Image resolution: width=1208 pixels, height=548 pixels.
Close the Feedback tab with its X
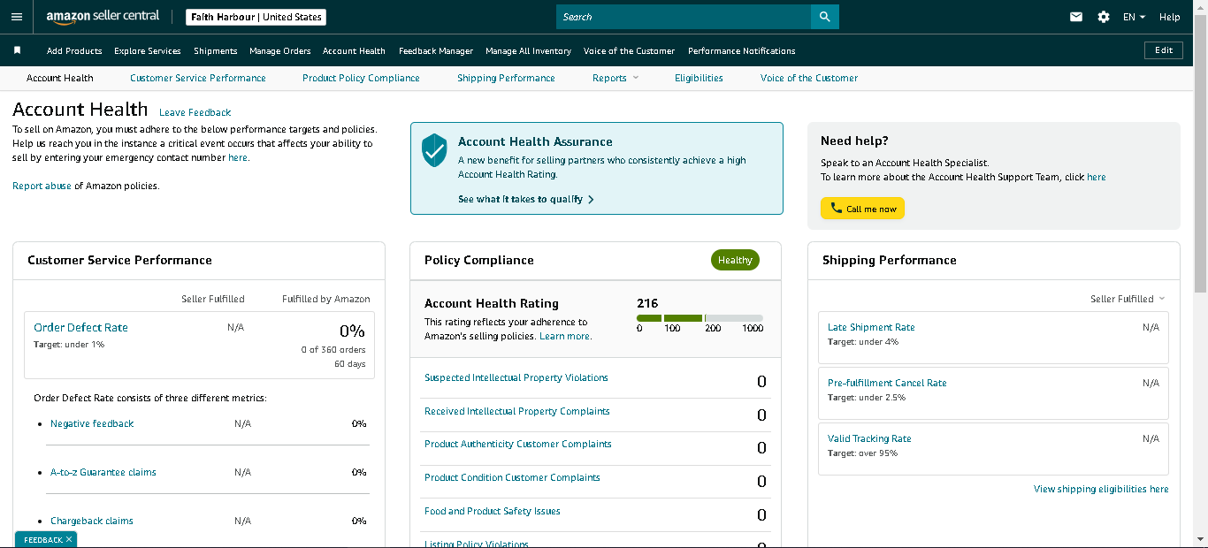(x=69, y=539)
